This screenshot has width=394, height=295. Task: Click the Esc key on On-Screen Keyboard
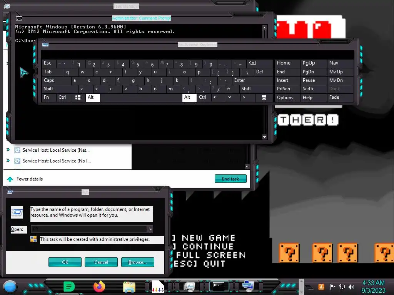coord(49,63)
